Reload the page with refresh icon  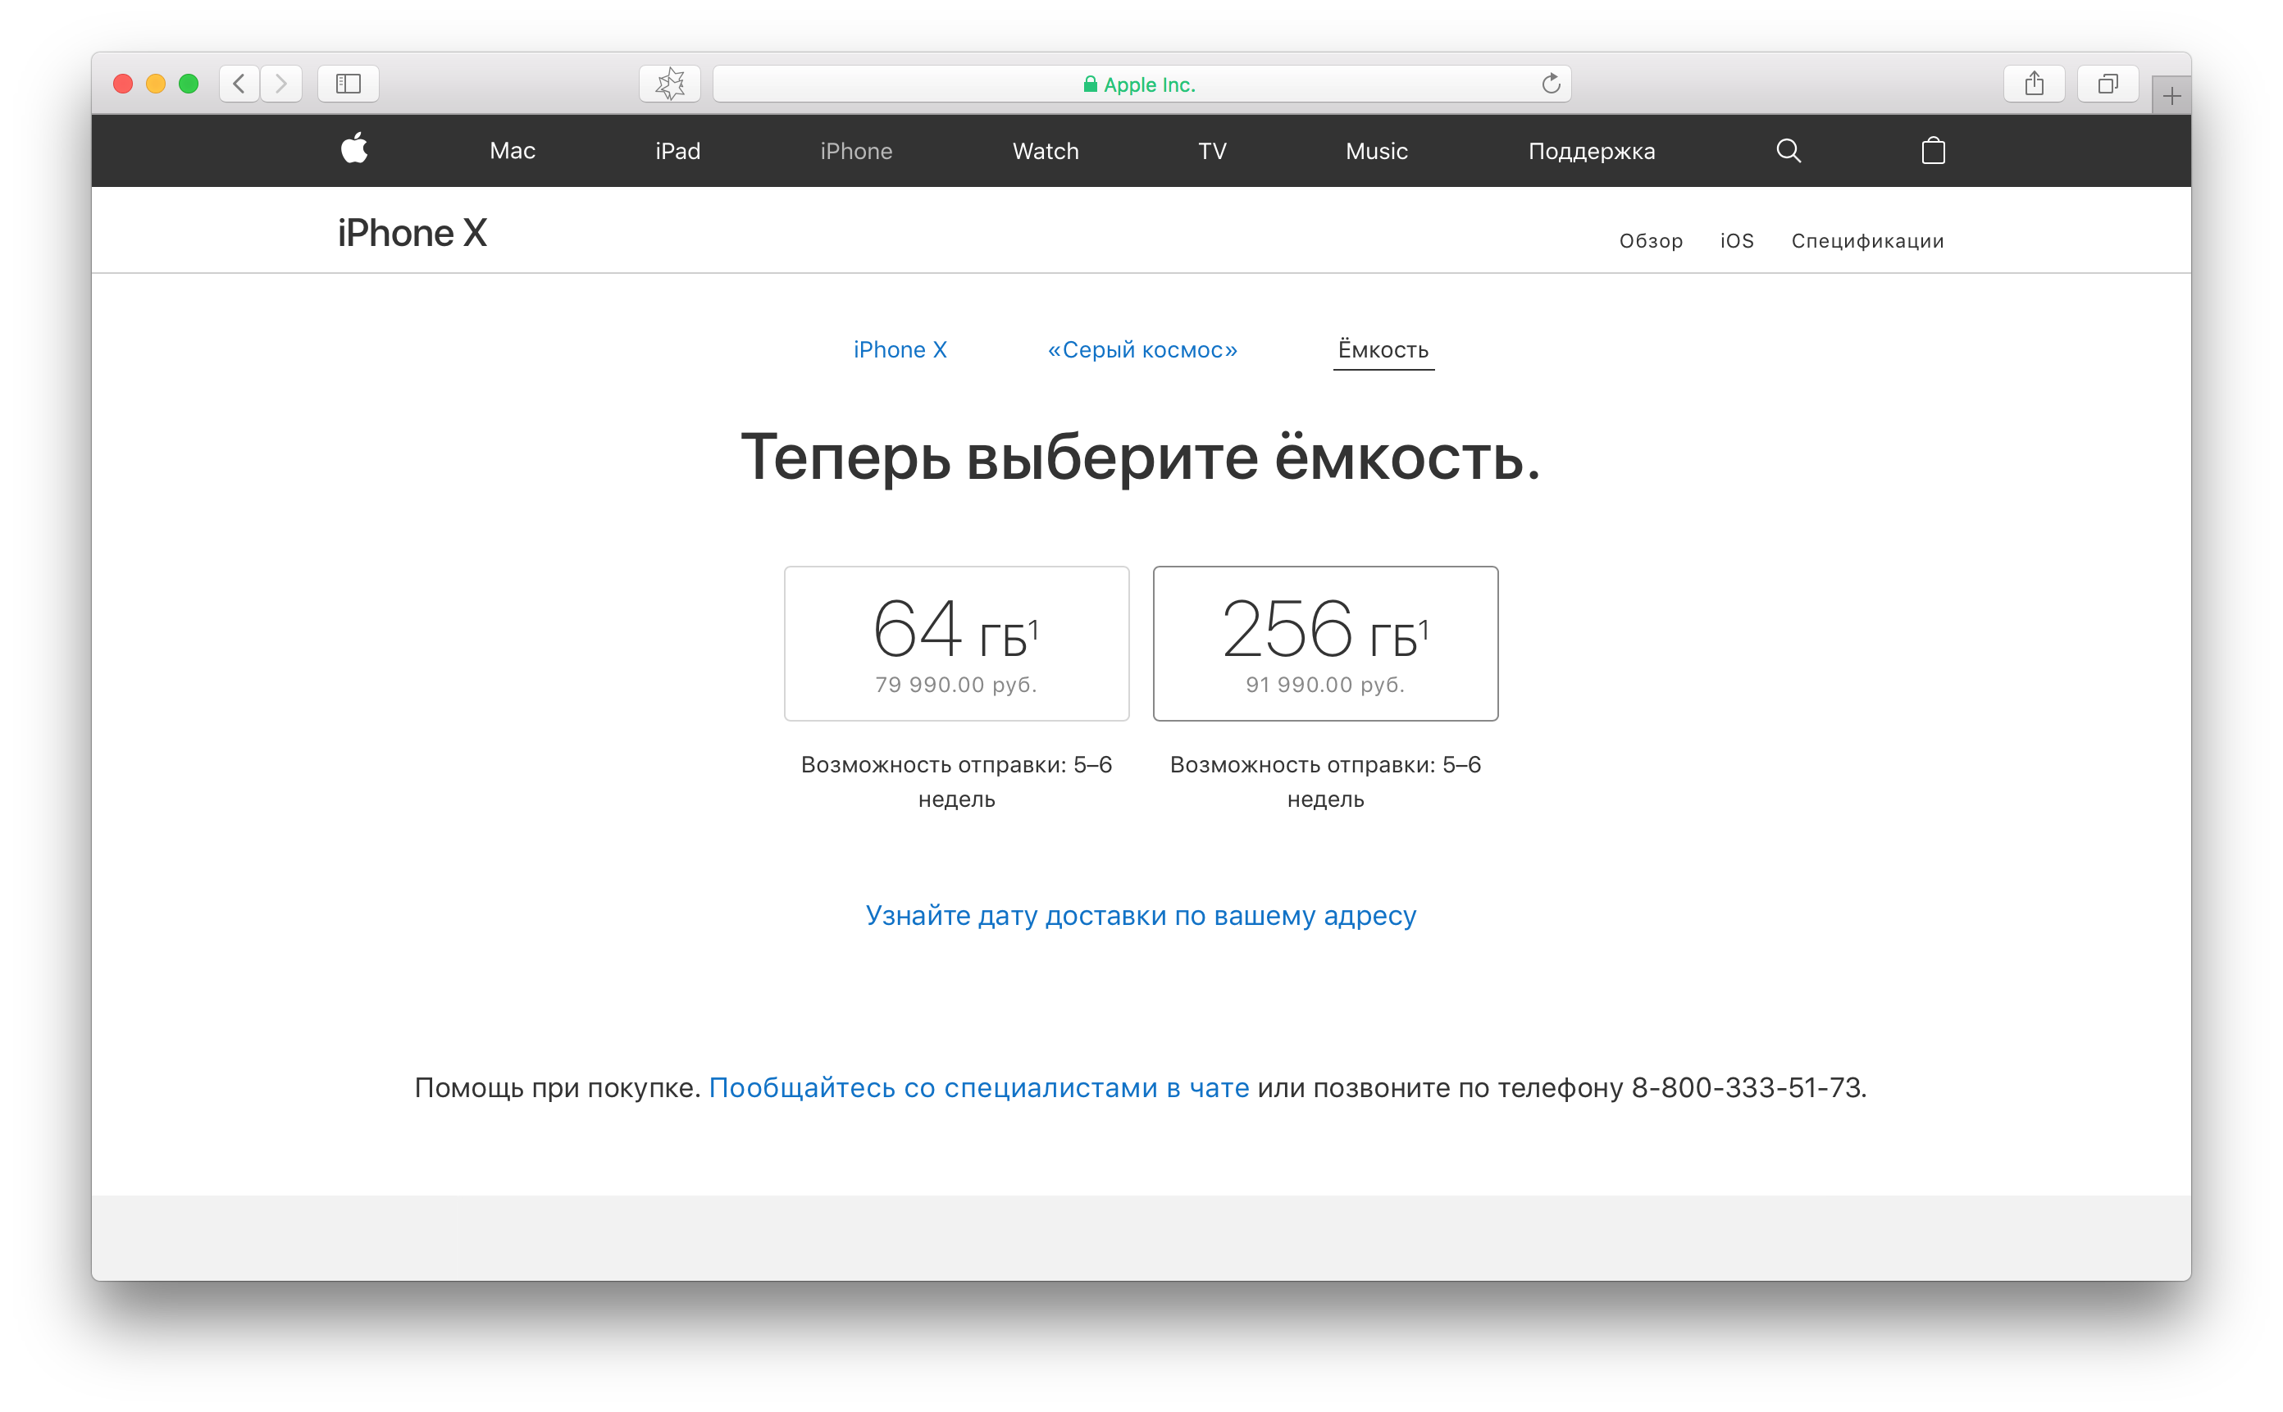click(1551, 84)
